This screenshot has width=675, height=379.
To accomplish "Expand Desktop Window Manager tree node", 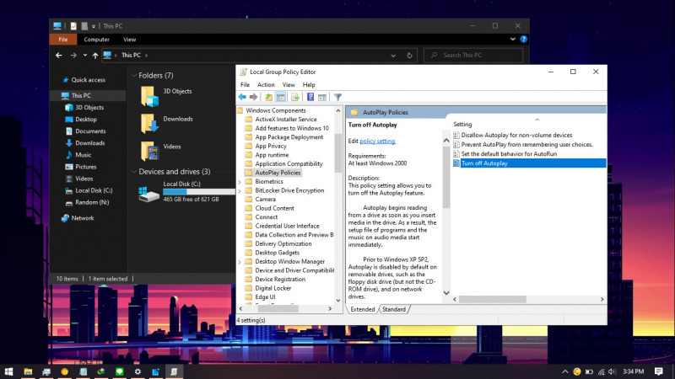I will [x=240, y=262].
